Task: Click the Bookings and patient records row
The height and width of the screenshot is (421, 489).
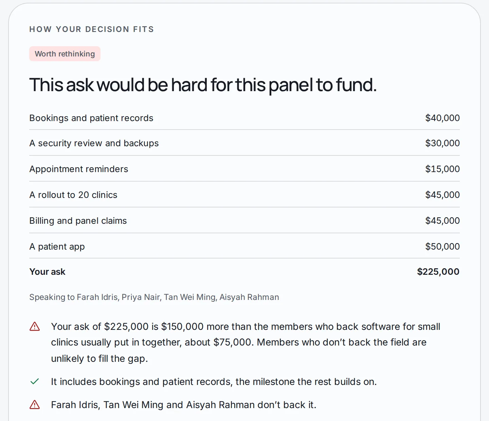Action: pos(244,118)
